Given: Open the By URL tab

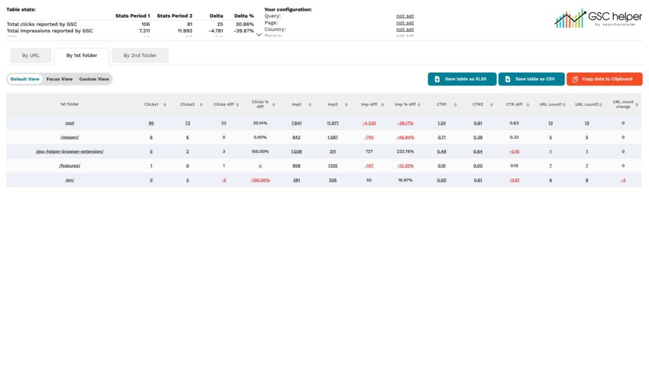Looking at the screenshot, I should (30, 56).
